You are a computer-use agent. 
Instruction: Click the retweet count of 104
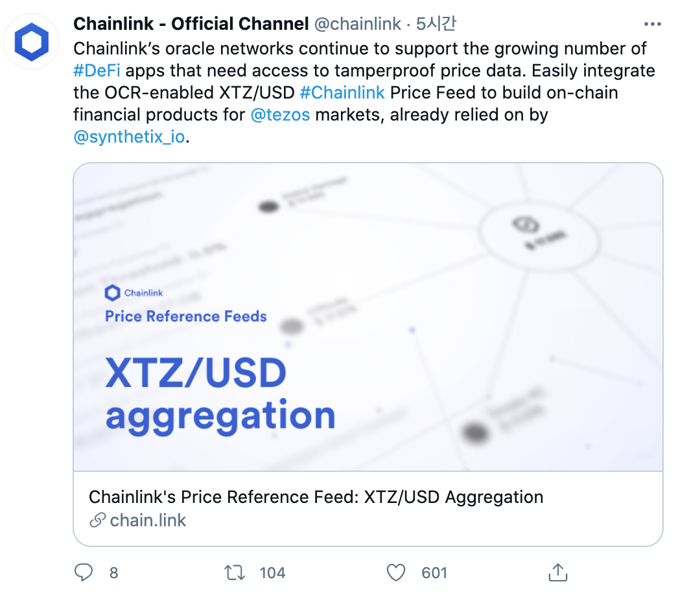pyautogui.click(x=272, y=573)
